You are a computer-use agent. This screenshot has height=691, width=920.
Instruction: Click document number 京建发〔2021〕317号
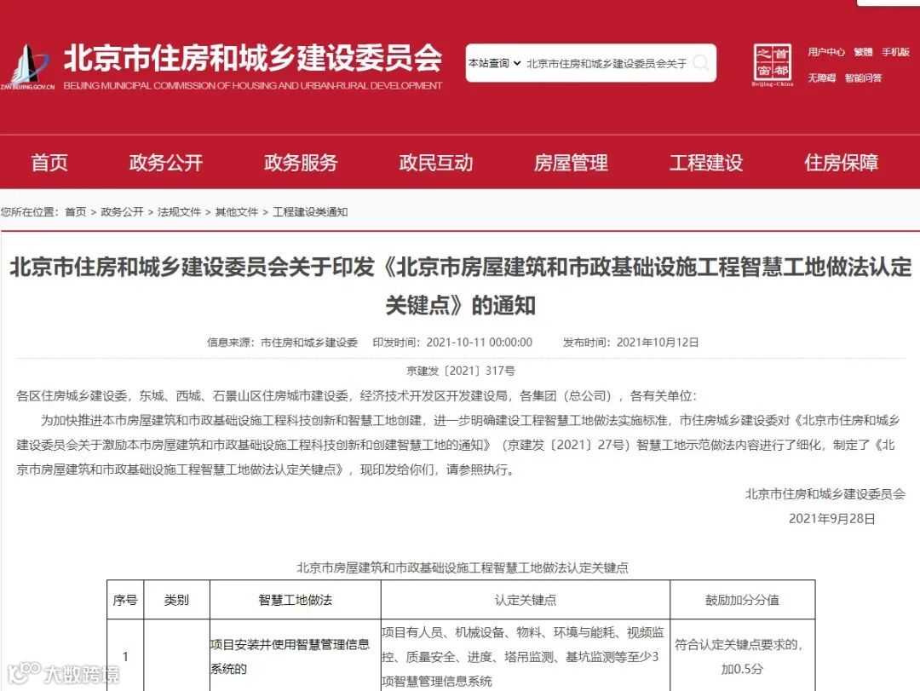[x=461, y=371]
